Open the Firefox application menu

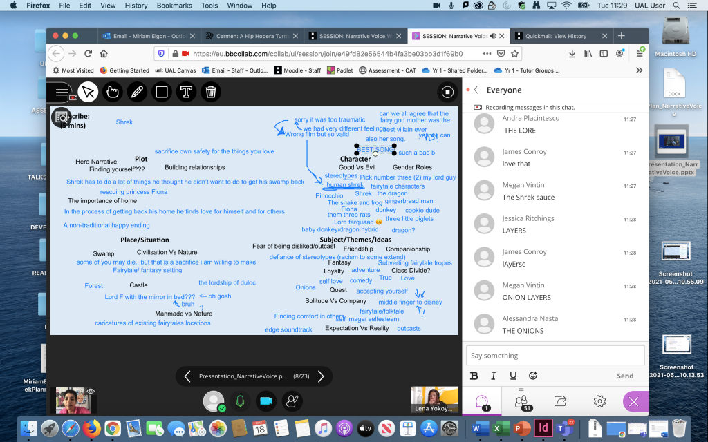(640, 54)
